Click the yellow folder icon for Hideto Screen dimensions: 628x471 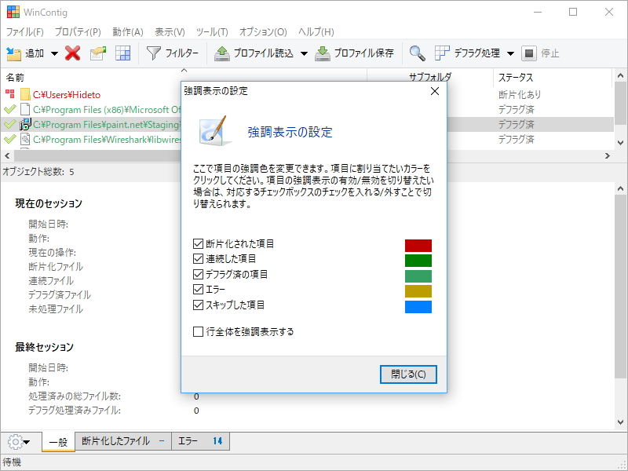point(25,94)
